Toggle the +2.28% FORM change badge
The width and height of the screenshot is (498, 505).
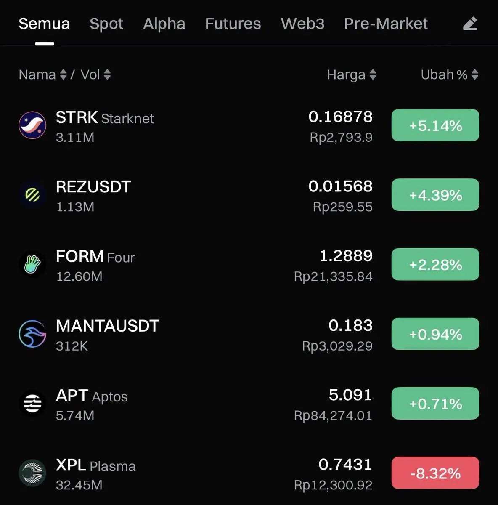[435, 264]
